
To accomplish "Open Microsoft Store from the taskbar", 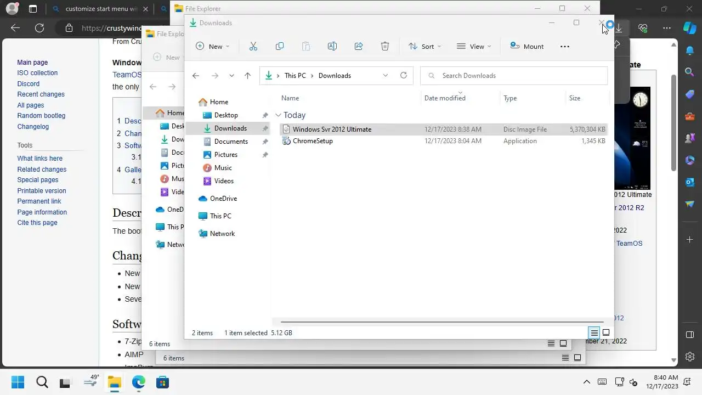I will click(x=162, y=382).
